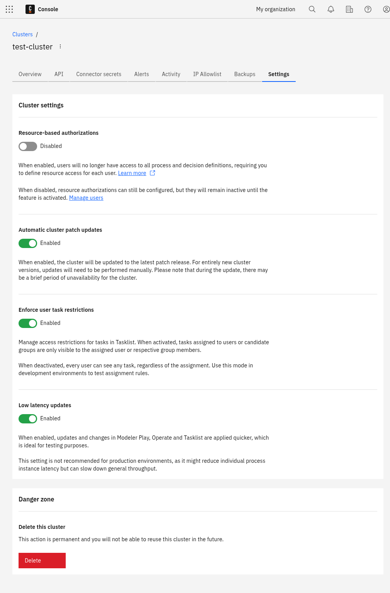Open the apps grid menu
Screen dimensions: 390x593
[x=9, y=9]
